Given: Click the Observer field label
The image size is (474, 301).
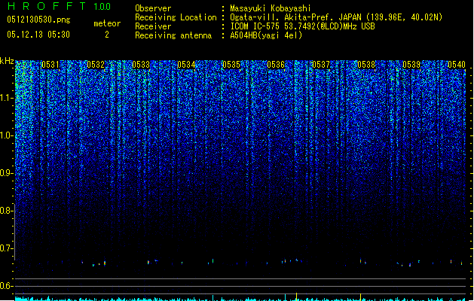Looking at the screenshot, I should tap(153, 8).
